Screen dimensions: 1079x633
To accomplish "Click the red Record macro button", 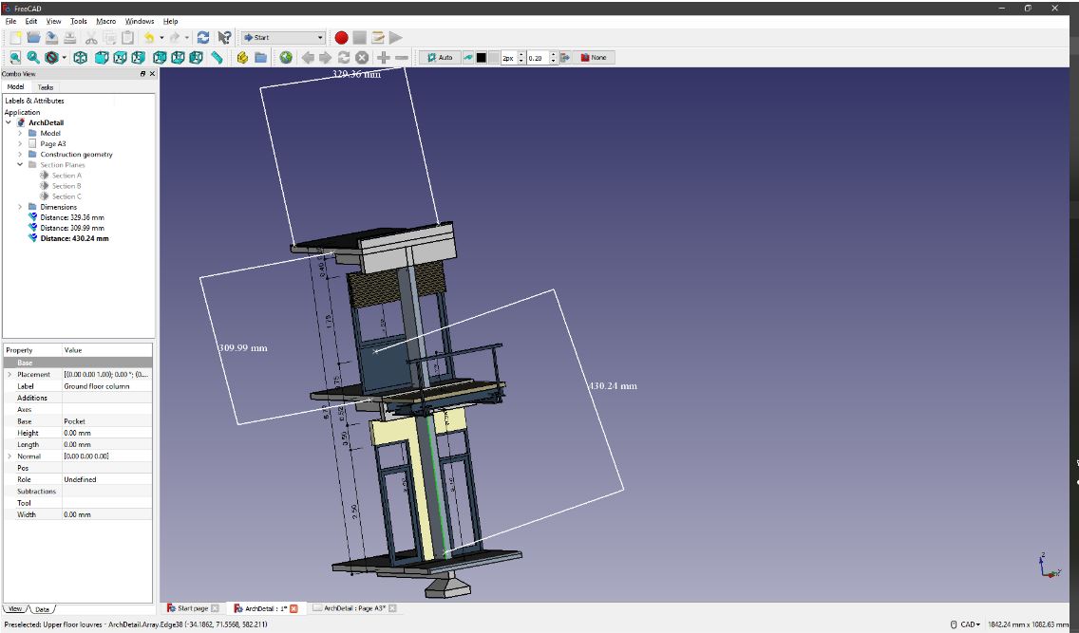I will click(341, 38).
